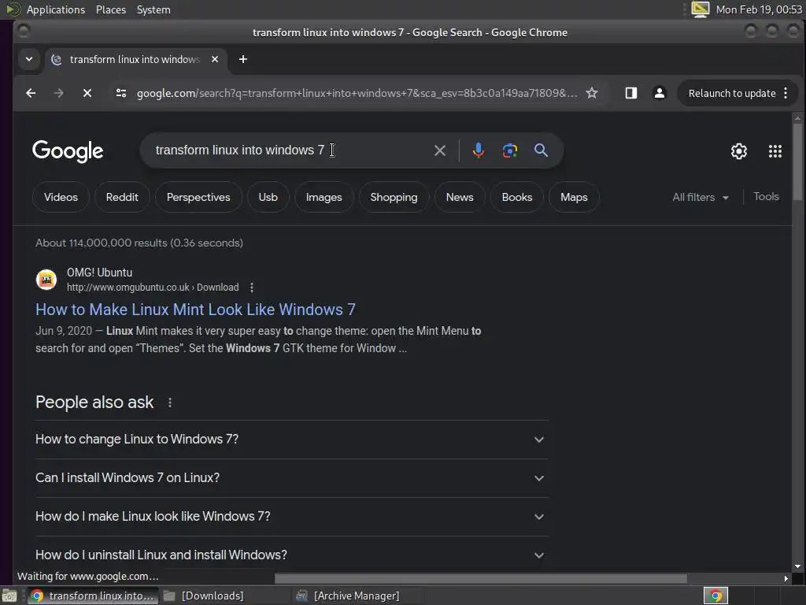The height and width of the screenshot is (605, 806).
Task: Close the transform linux into windows tab
Action: pyautogui.click(x=215, y=59)
